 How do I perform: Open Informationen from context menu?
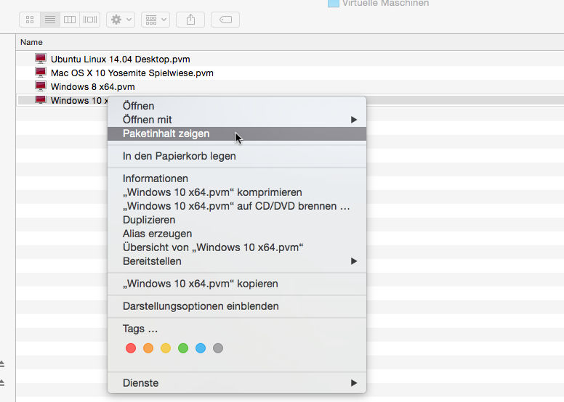click(237, 179)
